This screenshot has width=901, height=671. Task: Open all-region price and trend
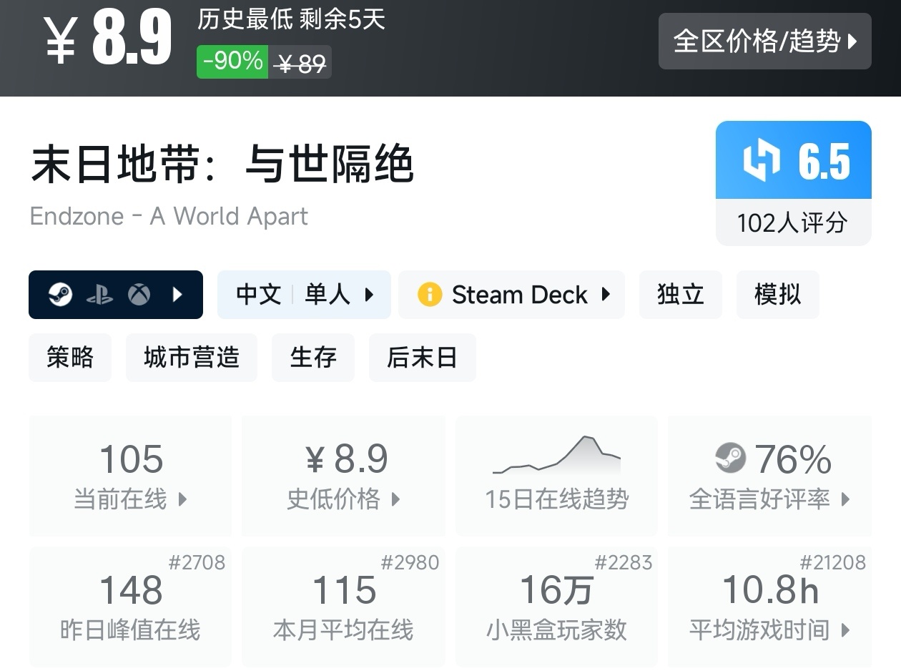[x=764, y=41]
